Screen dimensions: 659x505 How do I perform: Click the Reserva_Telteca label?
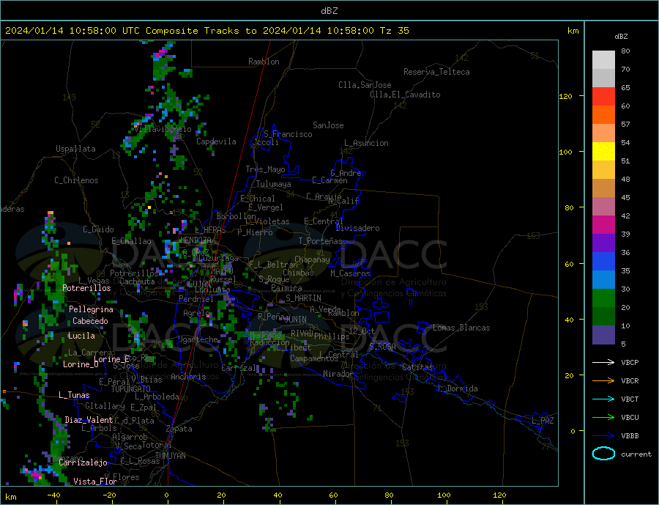436,72
